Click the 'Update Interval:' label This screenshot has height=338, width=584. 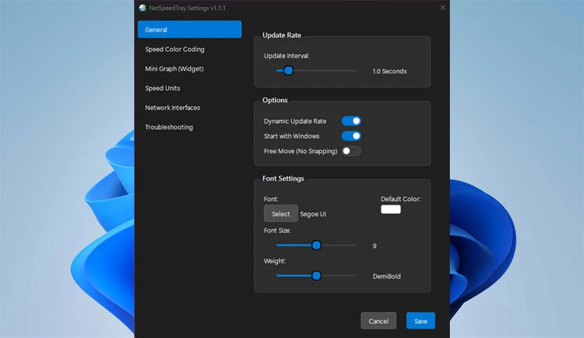click(x=286, y=56)
